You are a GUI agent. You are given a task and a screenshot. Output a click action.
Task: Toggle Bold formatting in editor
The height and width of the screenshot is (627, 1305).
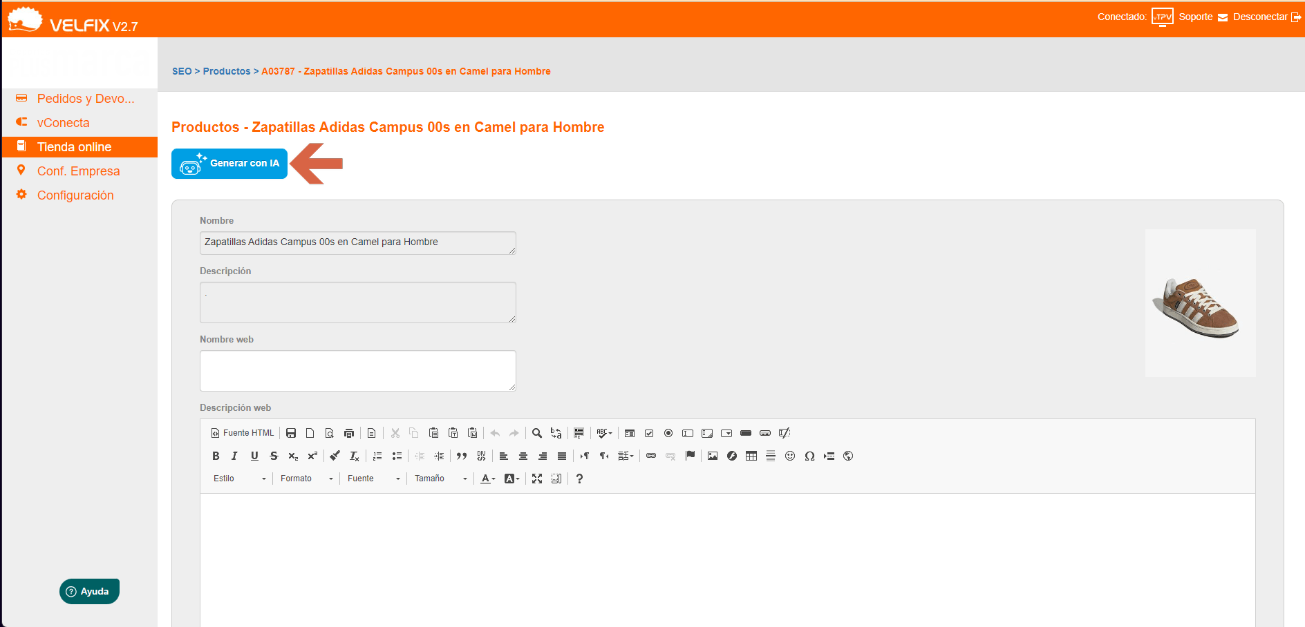216,456
